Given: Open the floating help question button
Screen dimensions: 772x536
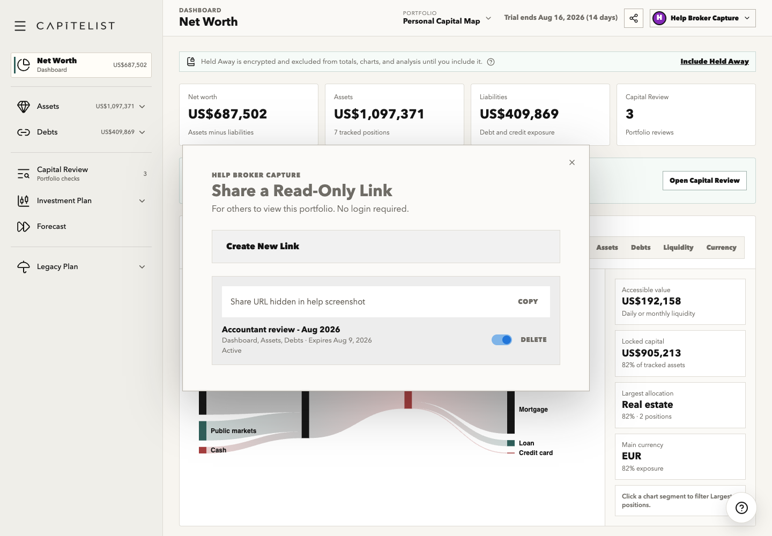Looking at the screenshot, I should [x=741, y=508].
